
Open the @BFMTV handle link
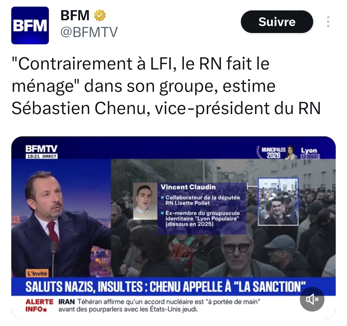(x=89, y=32)
